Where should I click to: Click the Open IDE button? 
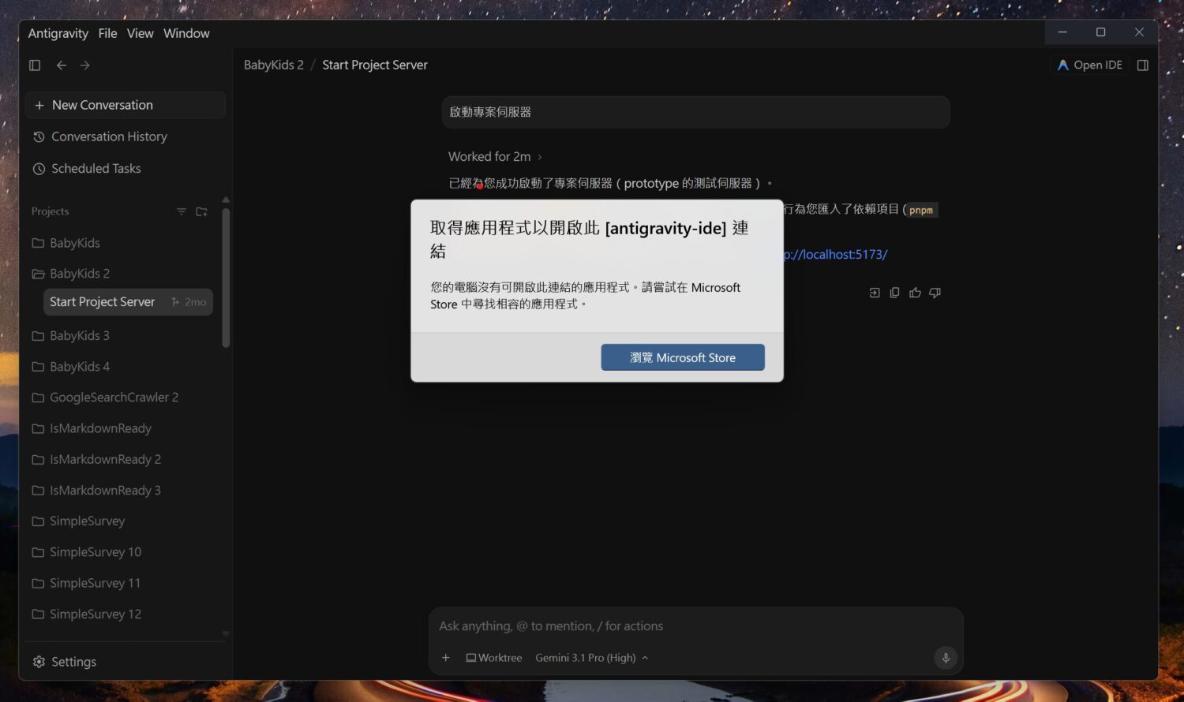pos(1090,65)
